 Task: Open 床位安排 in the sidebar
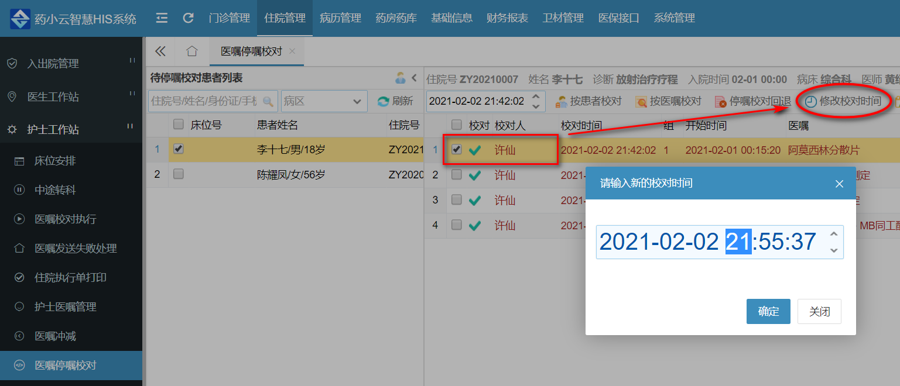coord(71,160)
